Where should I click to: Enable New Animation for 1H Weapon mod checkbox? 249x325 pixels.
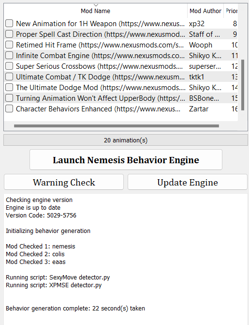pos(9,23)
